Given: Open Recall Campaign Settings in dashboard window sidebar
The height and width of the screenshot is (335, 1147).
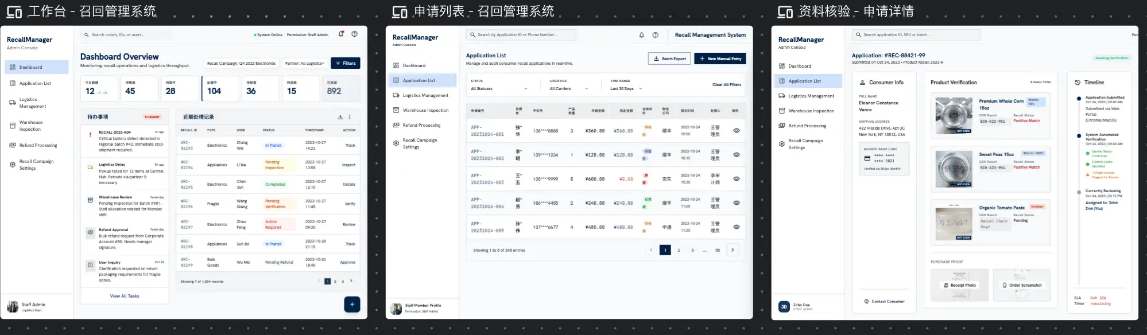Looking at the screenshot, I should click(37, 165).
